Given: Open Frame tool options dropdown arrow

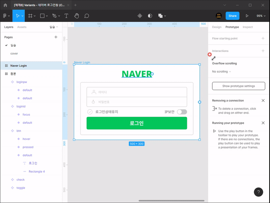Looking at the screenshot, I should click(x=35, y=16).
